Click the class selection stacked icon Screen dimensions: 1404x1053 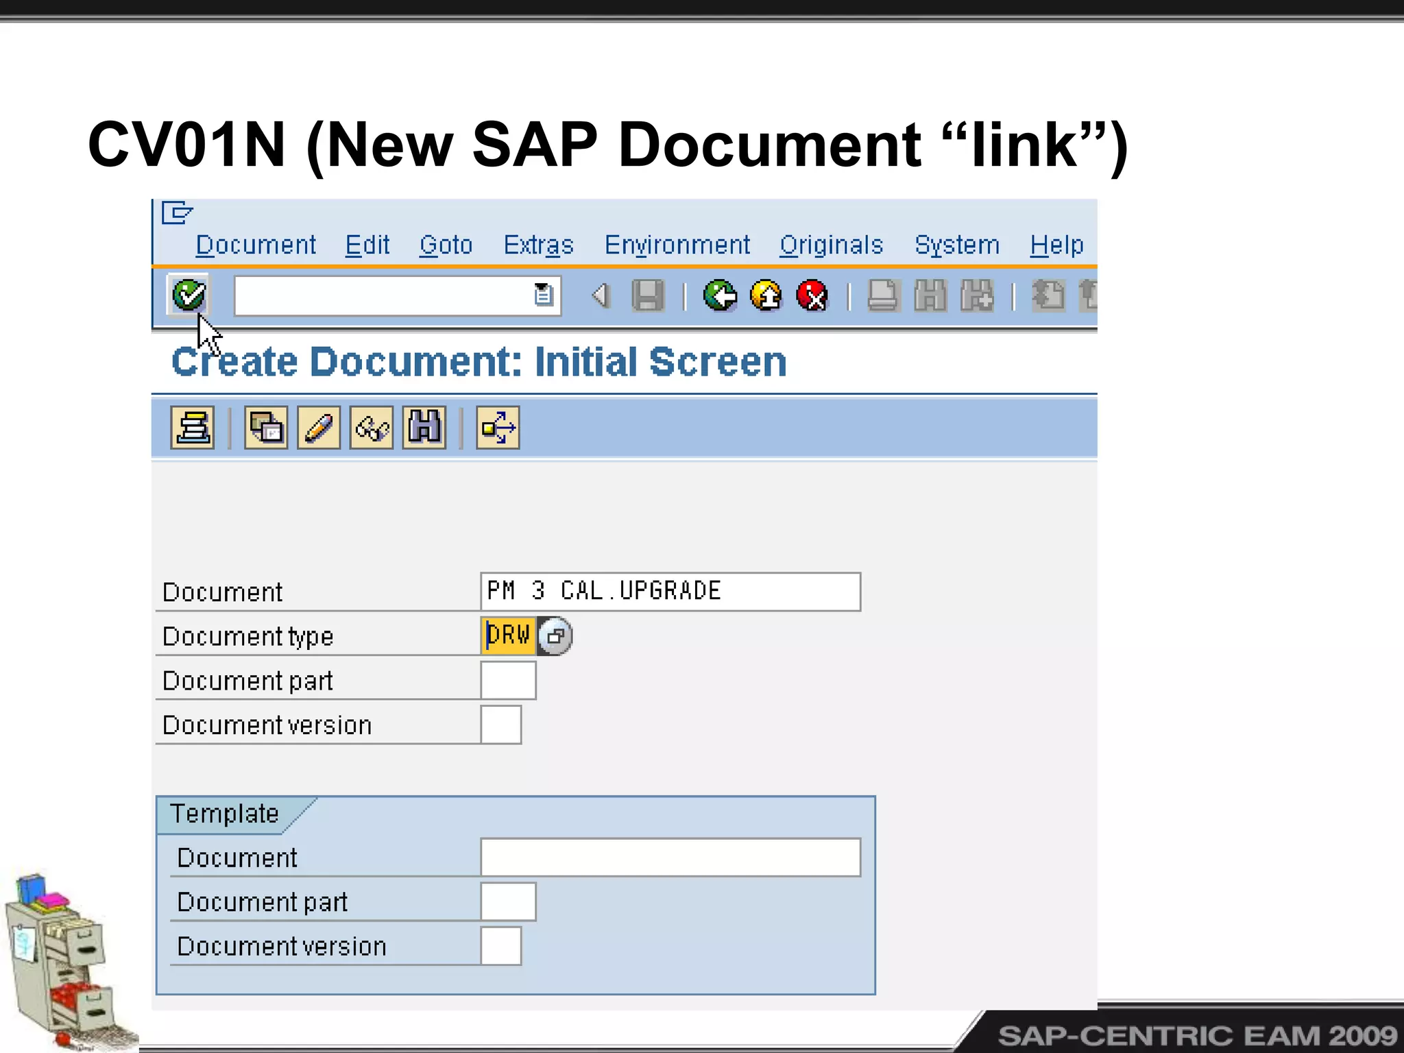(x=193, y=428)
